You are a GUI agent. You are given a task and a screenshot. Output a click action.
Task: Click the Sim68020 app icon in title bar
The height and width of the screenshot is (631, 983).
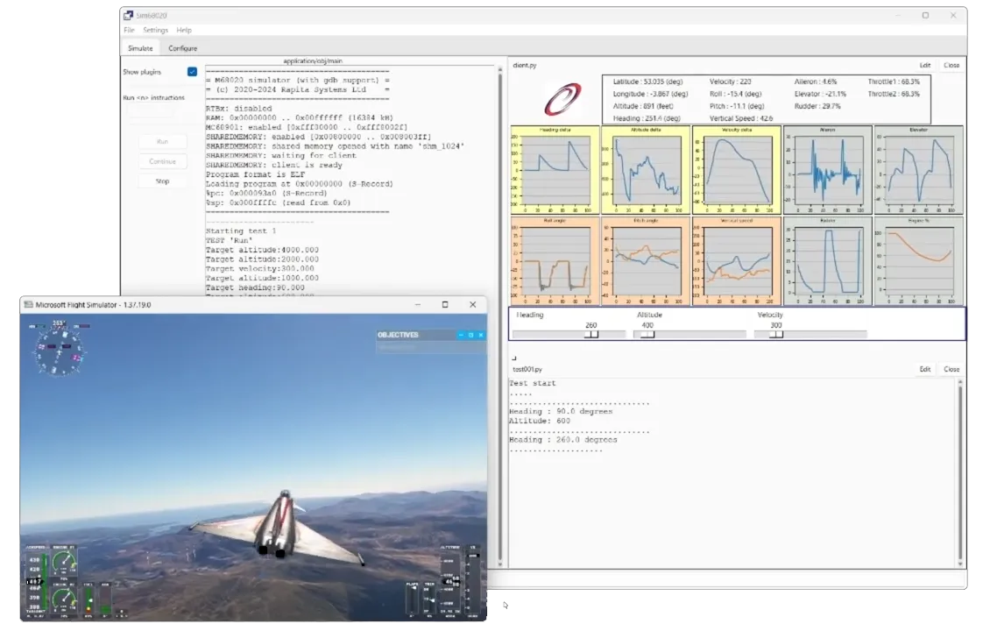click(129, 15)
